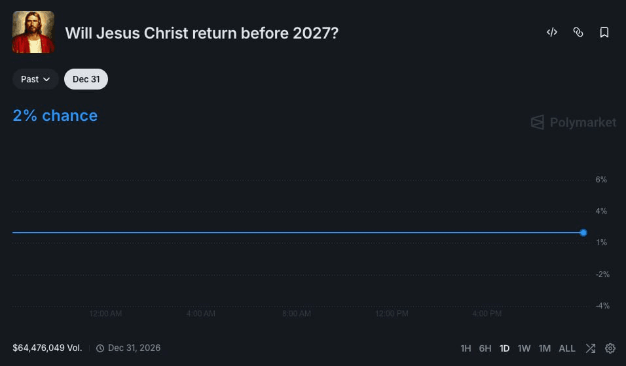Open the embed code icon
Image resolution: width=626 pixels, height=366 pixels.
pos(552,32)
